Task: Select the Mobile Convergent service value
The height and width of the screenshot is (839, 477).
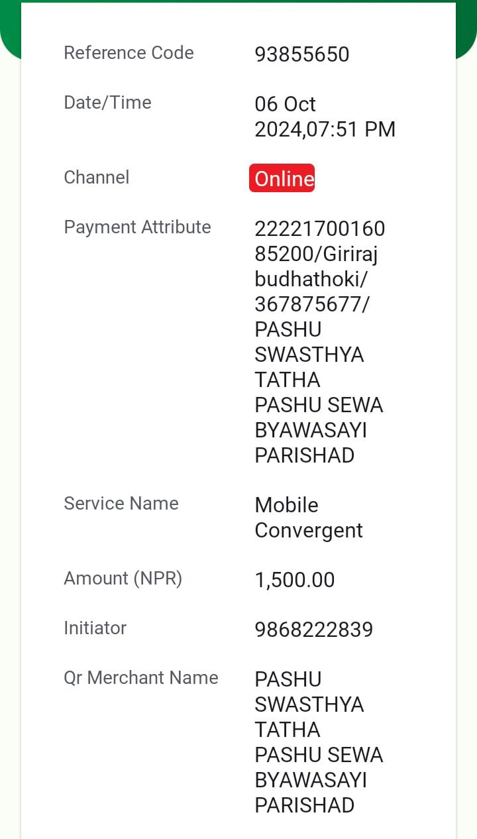Action: tap(309, 518)
